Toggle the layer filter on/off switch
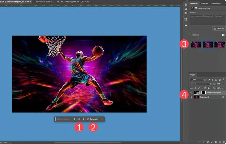 tap(223, 79)
